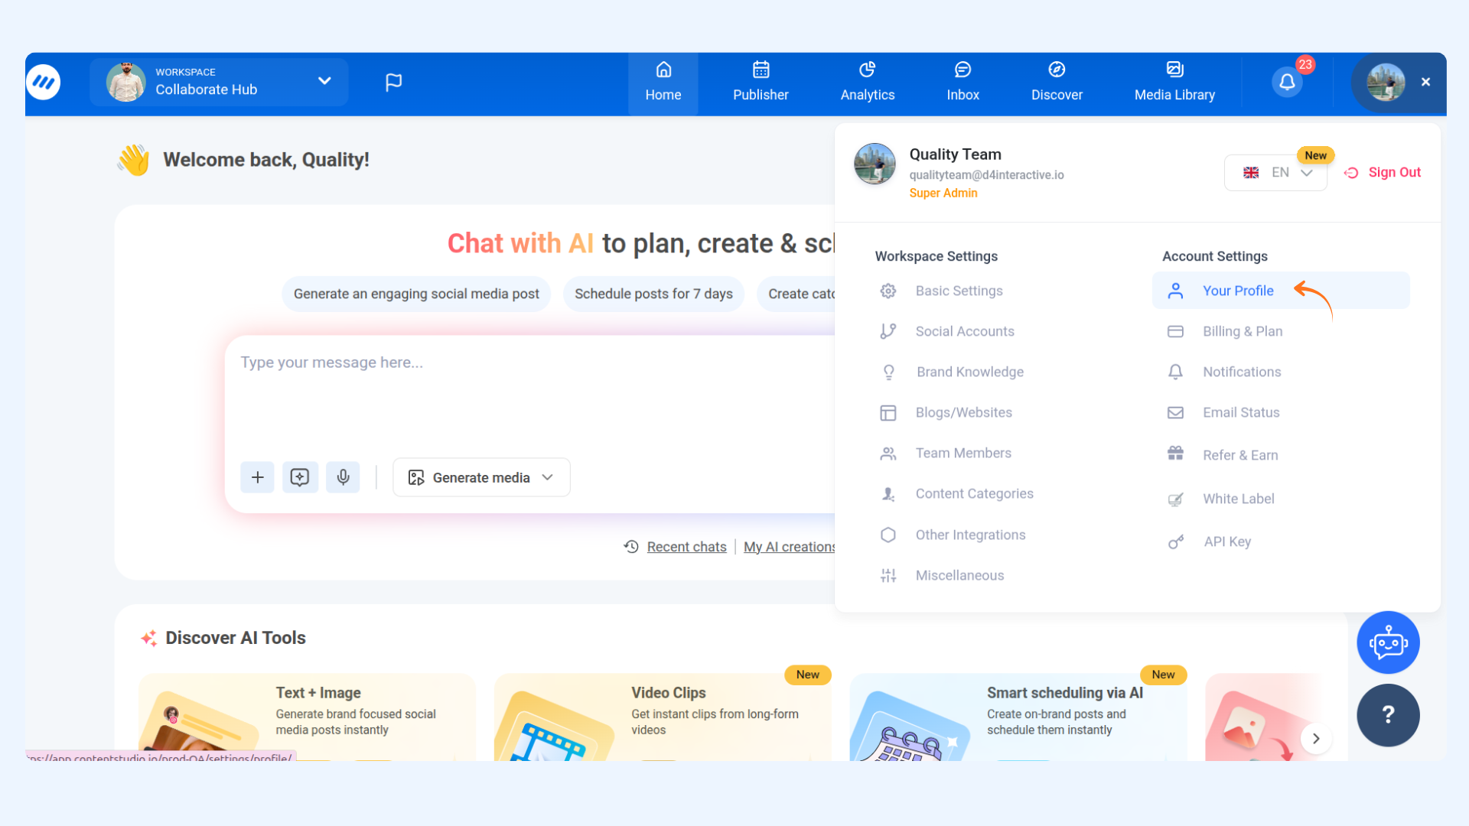
Task: Open Social Accounts settings
Action: tap(964, 331)
